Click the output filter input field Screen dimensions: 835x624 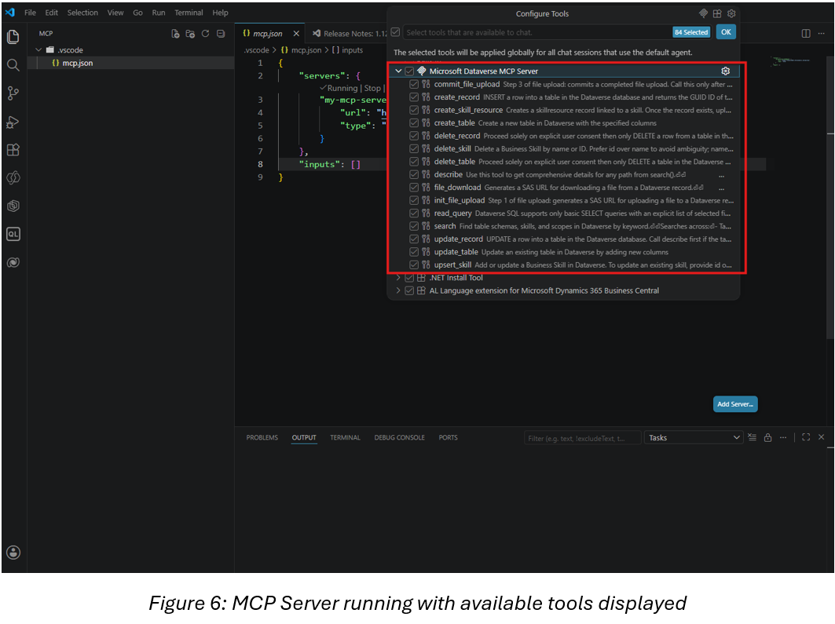(x=583, y=438)
